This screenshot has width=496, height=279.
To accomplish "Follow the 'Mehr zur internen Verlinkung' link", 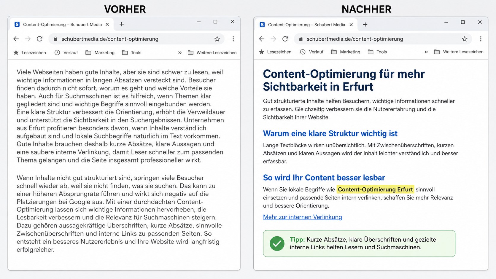I will (x=302, y=217).
